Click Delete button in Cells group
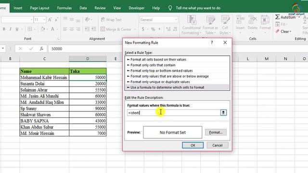 click(x=253, y=24)
